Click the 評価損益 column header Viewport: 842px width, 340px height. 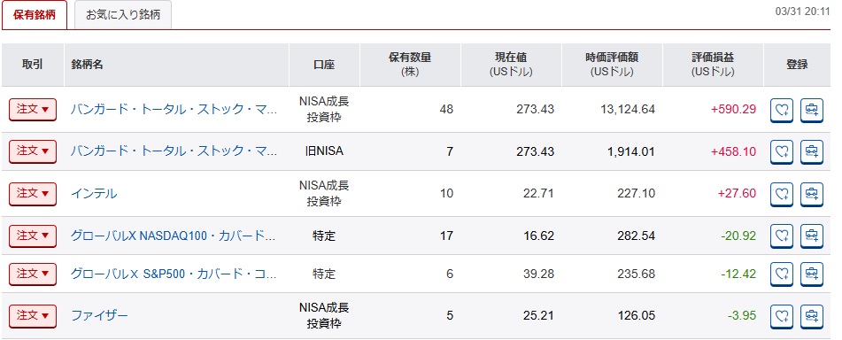(713, 65)
